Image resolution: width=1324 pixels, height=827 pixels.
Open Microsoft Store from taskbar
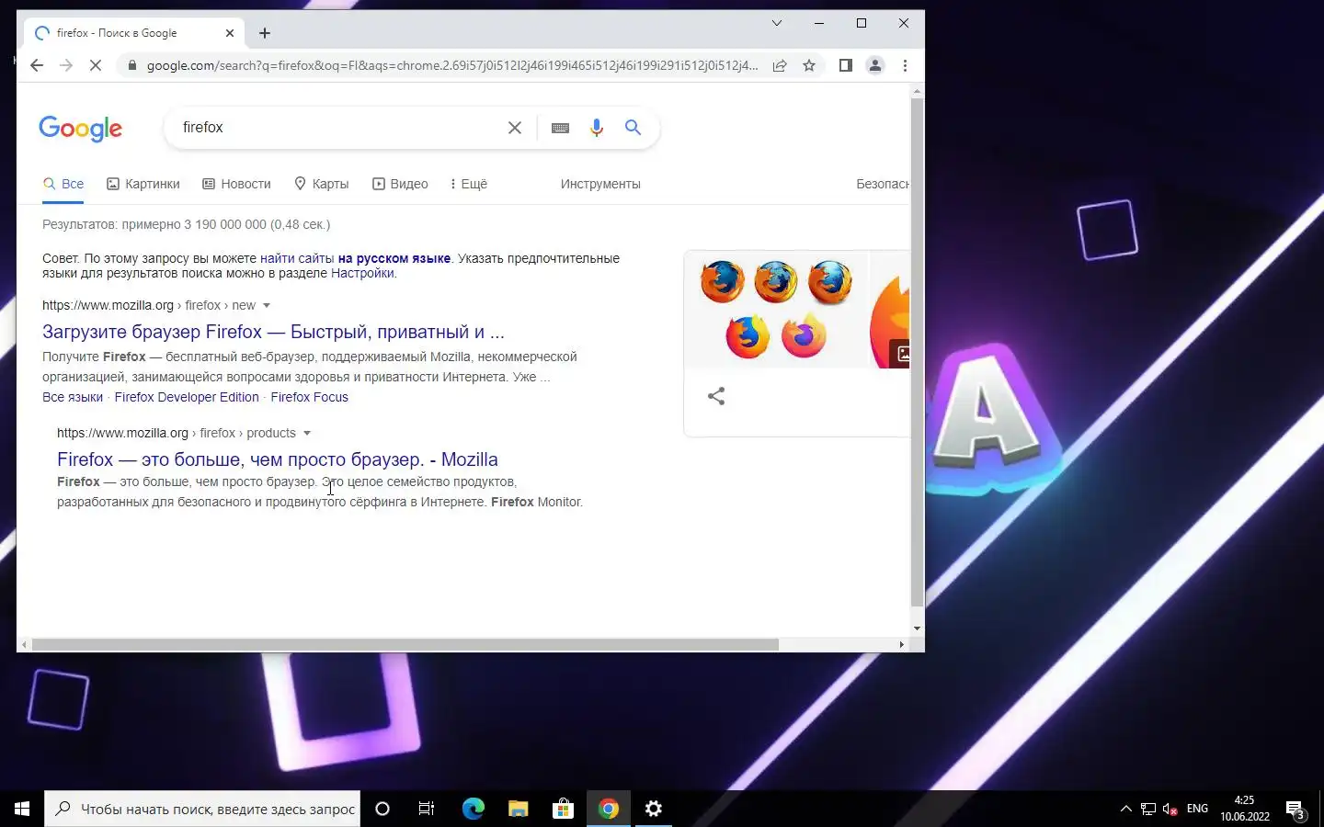click(x=563, y=809)
